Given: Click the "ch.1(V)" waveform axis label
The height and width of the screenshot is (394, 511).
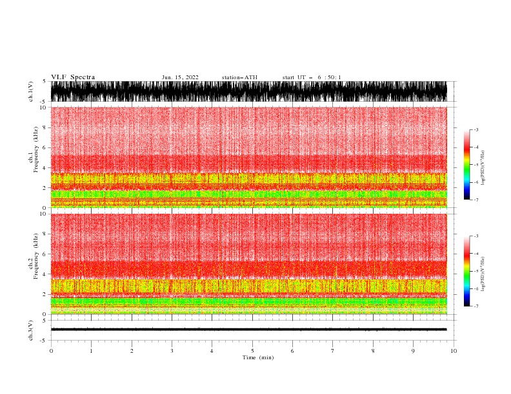Looking at the screenshot, I should click(31, 91).
